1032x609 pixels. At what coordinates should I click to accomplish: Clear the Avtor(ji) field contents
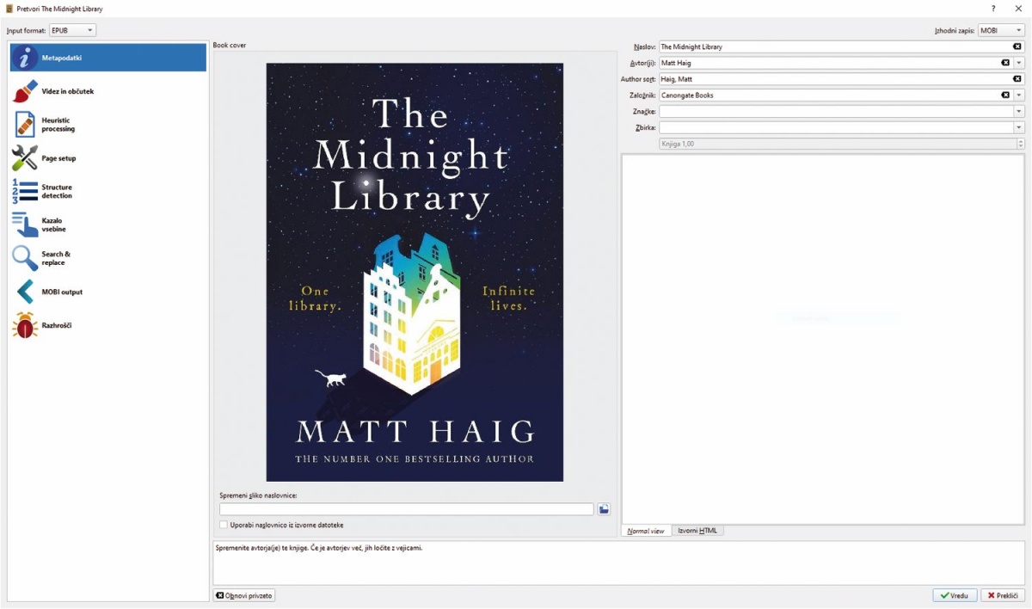tap(1005, 63)
